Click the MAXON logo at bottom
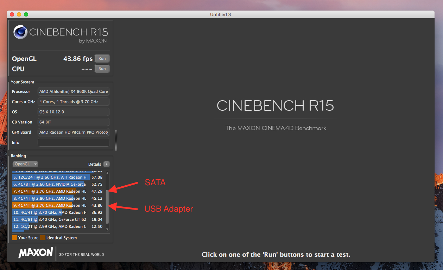This screenshot has height=270, width=443. [x=36, y=253]
